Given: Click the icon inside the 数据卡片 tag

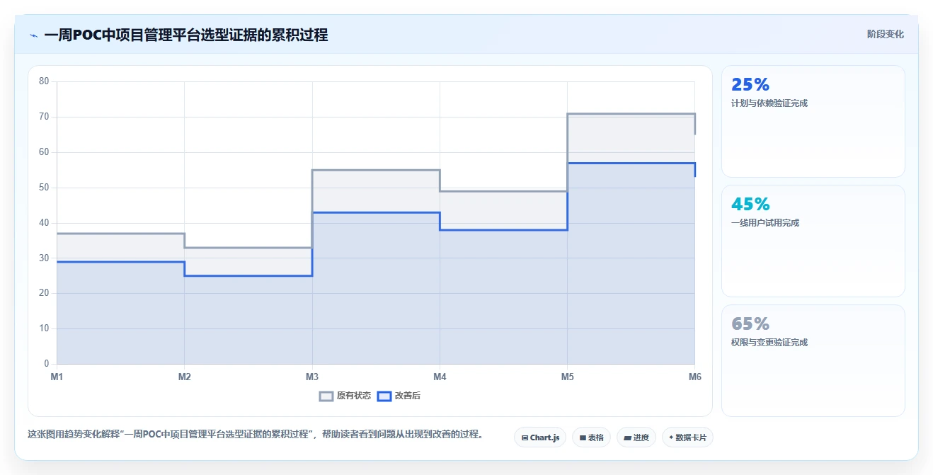Looking at the screenshot, I should (671, 437).
